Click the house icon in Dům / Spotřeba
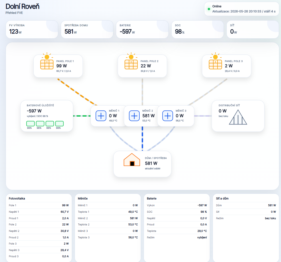281x262 pixels. pyautogui.click(x=132, y=160)
